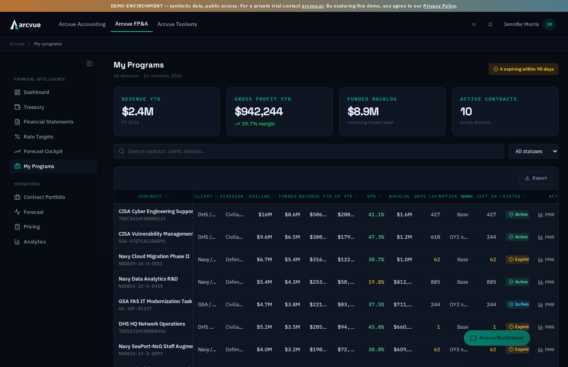Sort table by Contract column

153,197
